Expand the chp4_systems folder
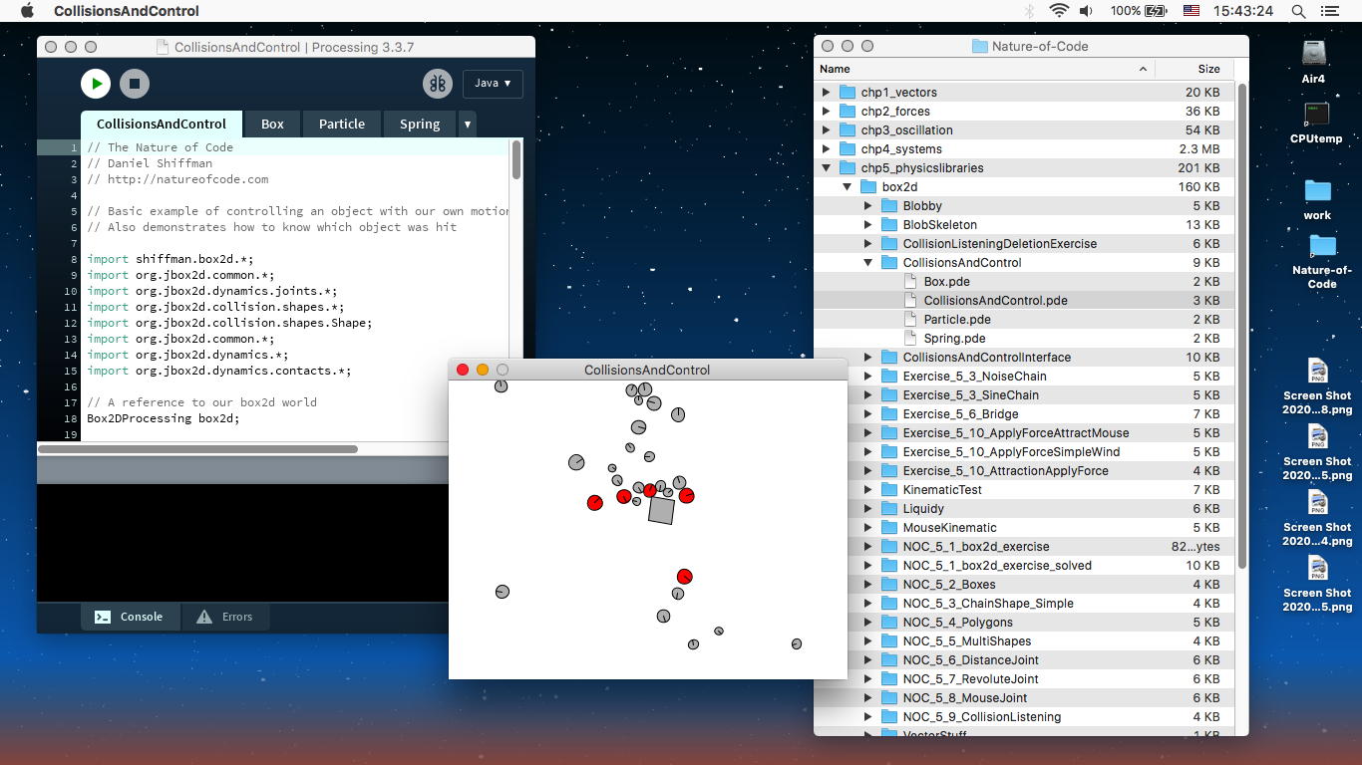This screenshot has height=765, width=1362. tap(826, 149)
